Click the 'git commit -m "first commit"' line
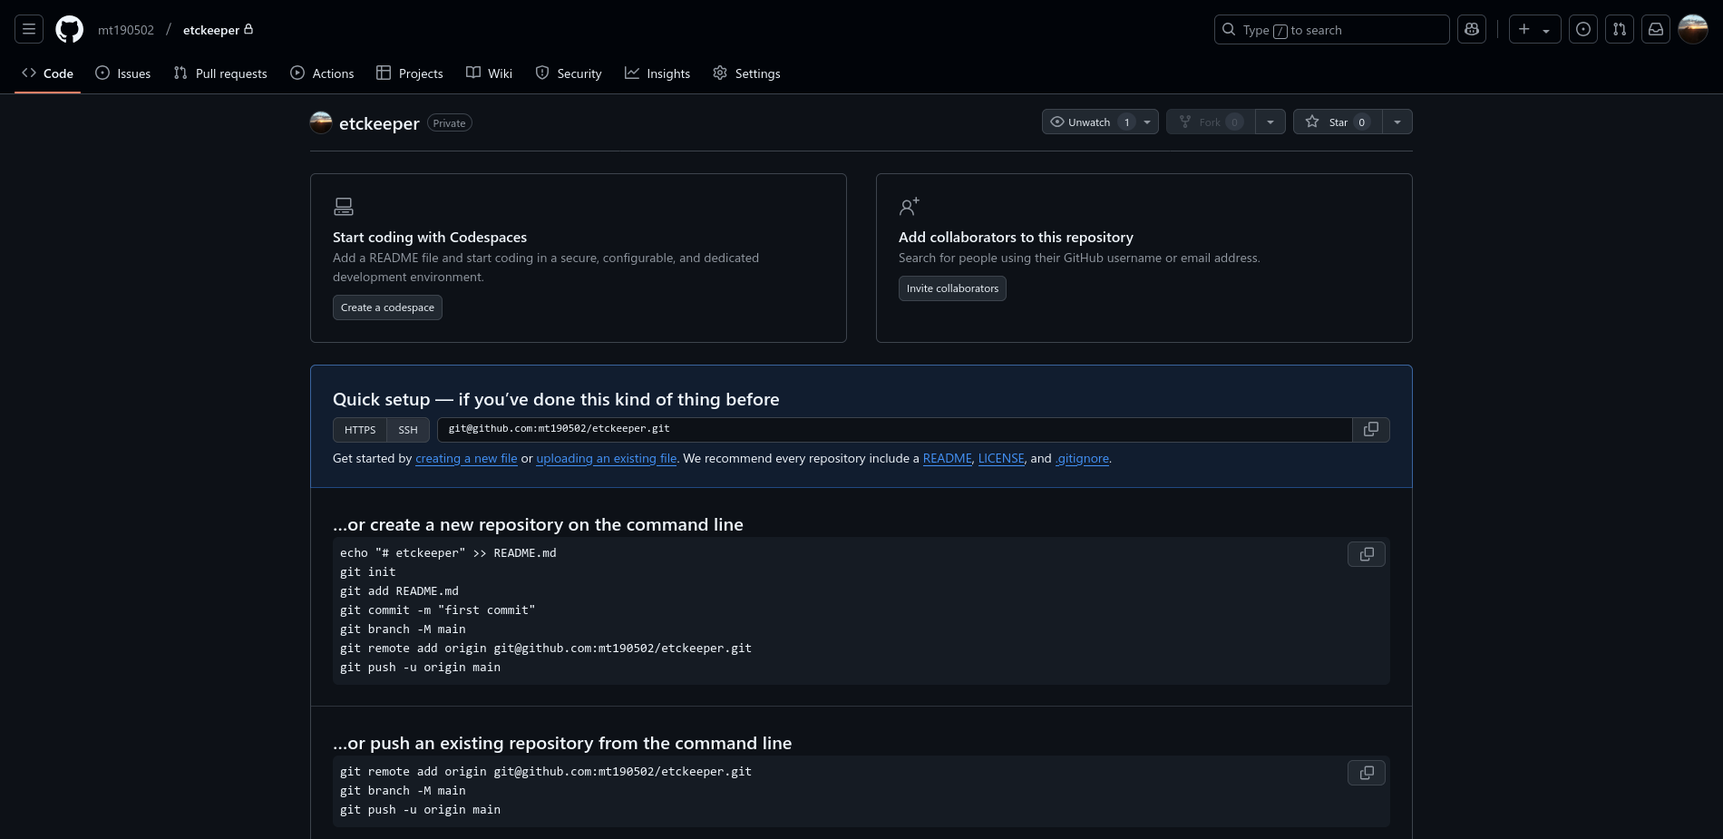Image resolution: width=1723 pixels, height=839 pixels. click(438, 610)
